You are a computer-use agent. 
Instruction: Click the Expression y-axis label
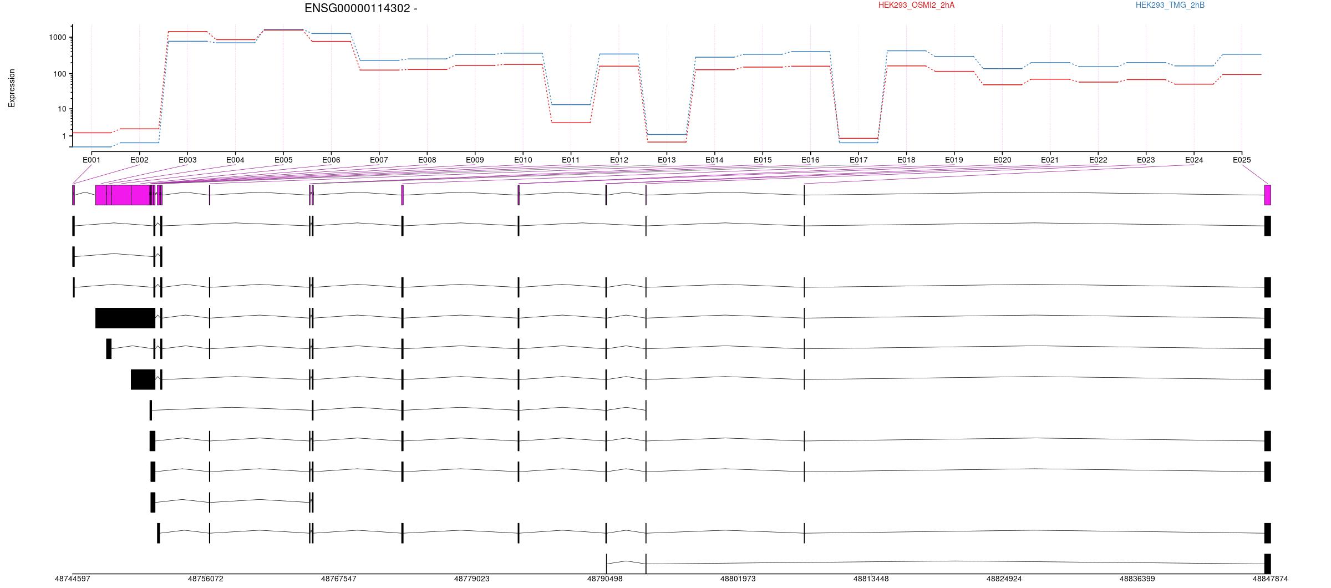[x=12, y=88]
